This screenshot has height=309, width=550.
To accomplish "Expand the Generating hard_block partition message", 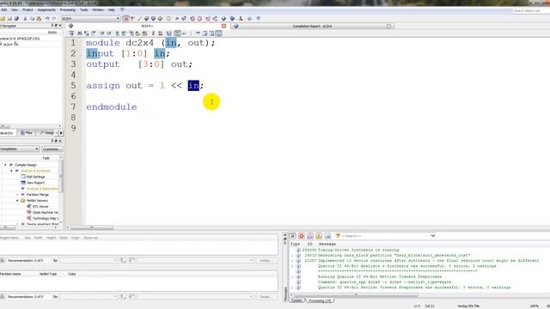I will tap(292, 256).
